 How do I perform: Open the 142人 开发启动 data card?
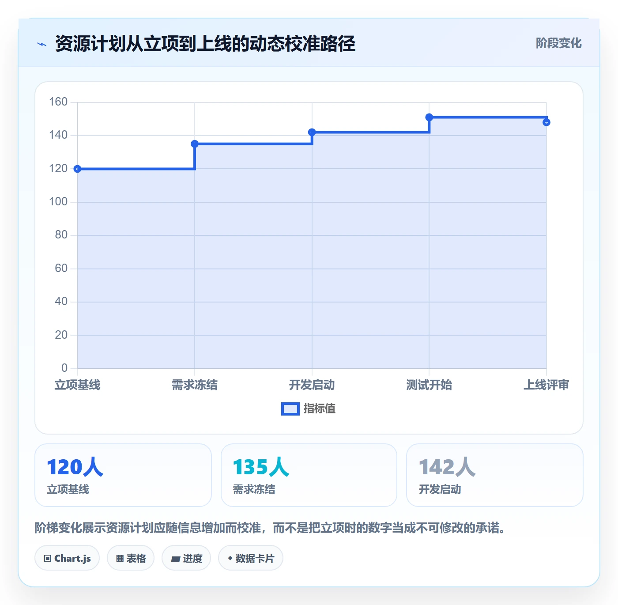(495, 475)
